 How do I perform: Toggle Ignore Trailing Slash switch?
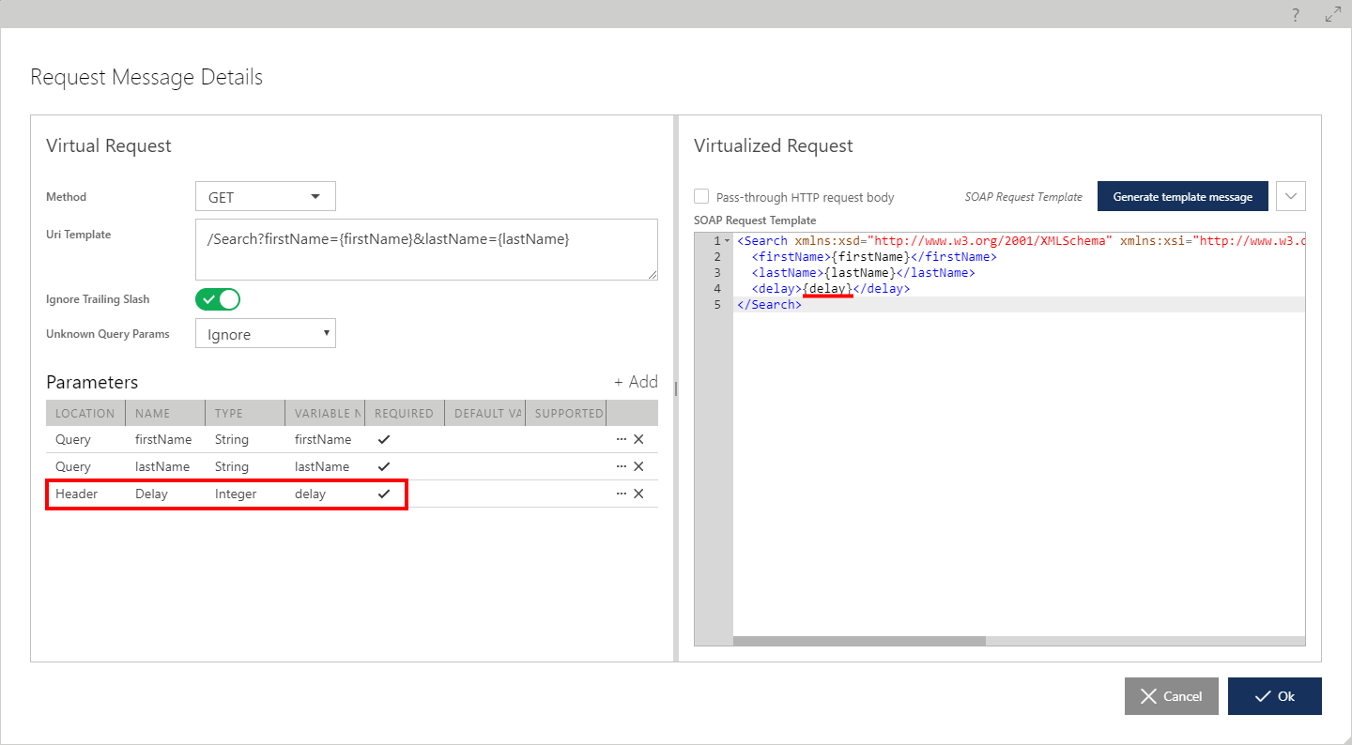(218, 299)
